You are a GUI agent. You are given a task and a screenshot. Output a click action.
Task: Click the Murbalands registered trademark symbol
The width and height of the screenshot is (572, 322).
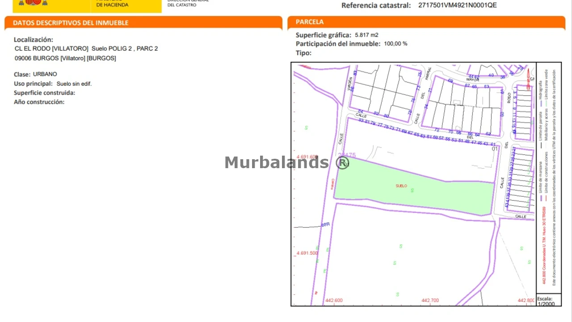click(x=342, y=163)
